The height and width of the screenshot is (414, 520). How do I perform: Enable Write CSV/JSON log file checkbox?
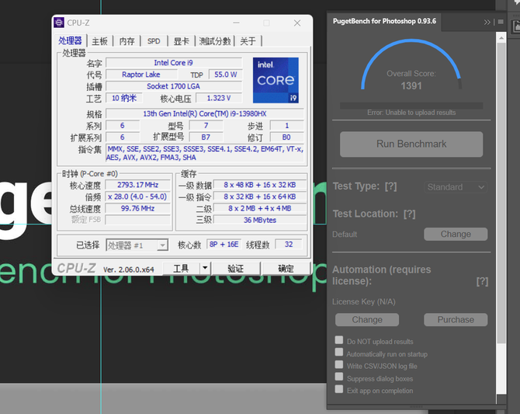click(x=339, y=364)
